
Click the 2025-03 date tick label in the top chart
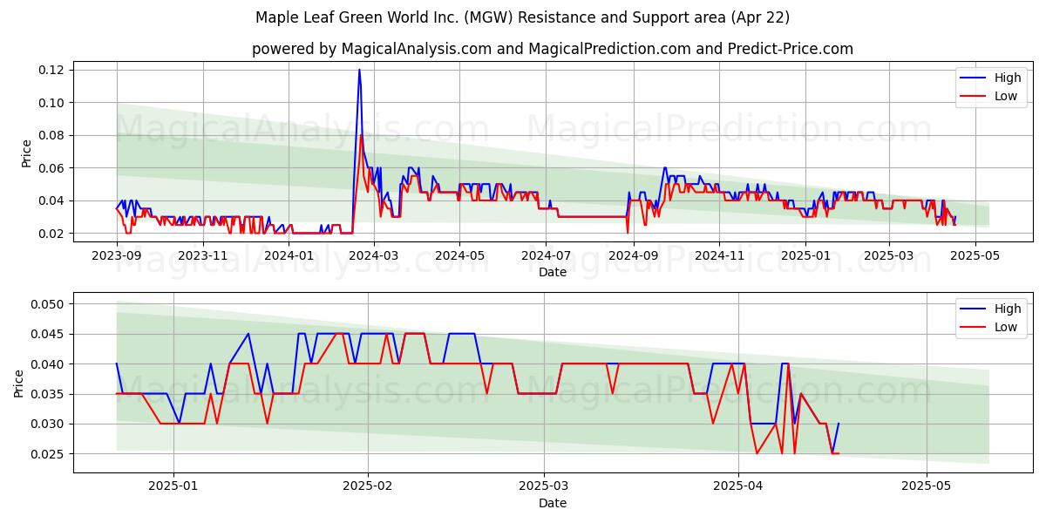point(888,255)
